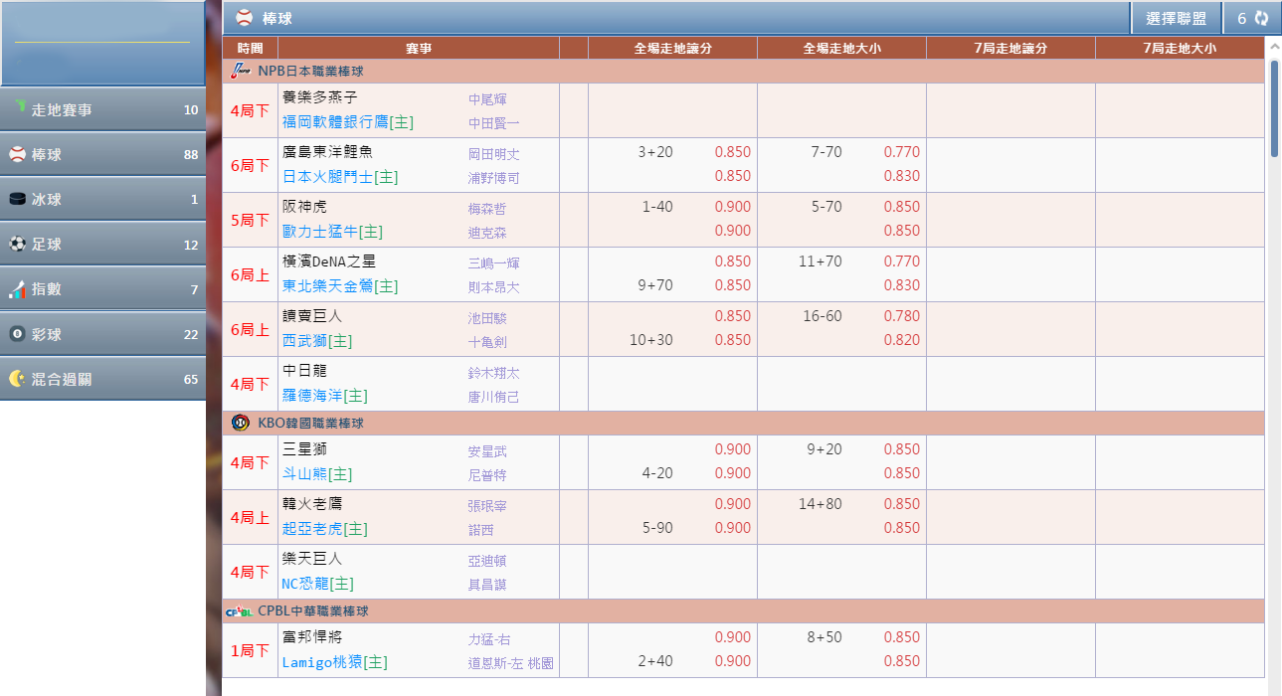Select 棒球 in the sidebar menu
This screenshot has width=1282, height=696.
tap(103, 154)
